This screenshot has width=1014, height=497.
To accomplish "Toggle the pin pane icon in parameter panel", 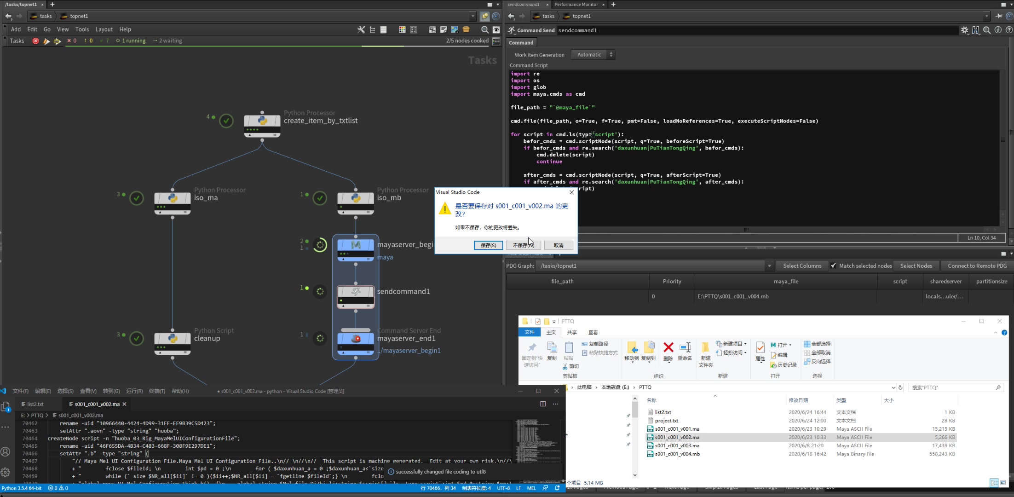I will point(999,16).
